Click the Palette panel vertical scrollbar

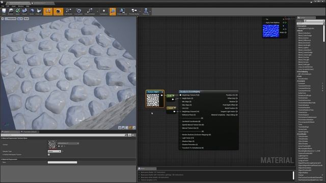(x=324, y=33)
